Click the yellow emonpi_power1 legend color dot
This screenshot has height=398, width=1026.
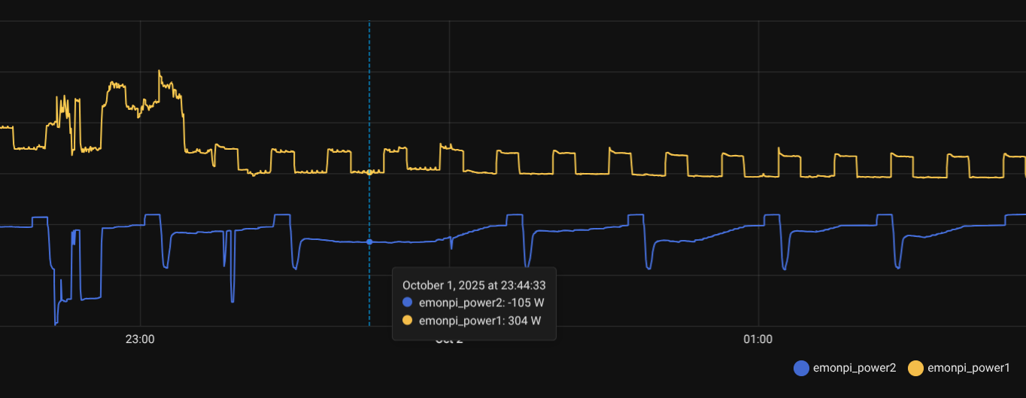(915, 368)
